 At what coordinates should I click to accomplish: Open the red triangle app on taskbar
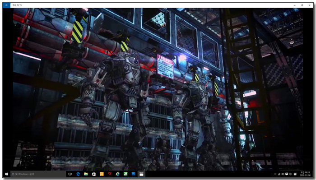[x=110, y=174]
